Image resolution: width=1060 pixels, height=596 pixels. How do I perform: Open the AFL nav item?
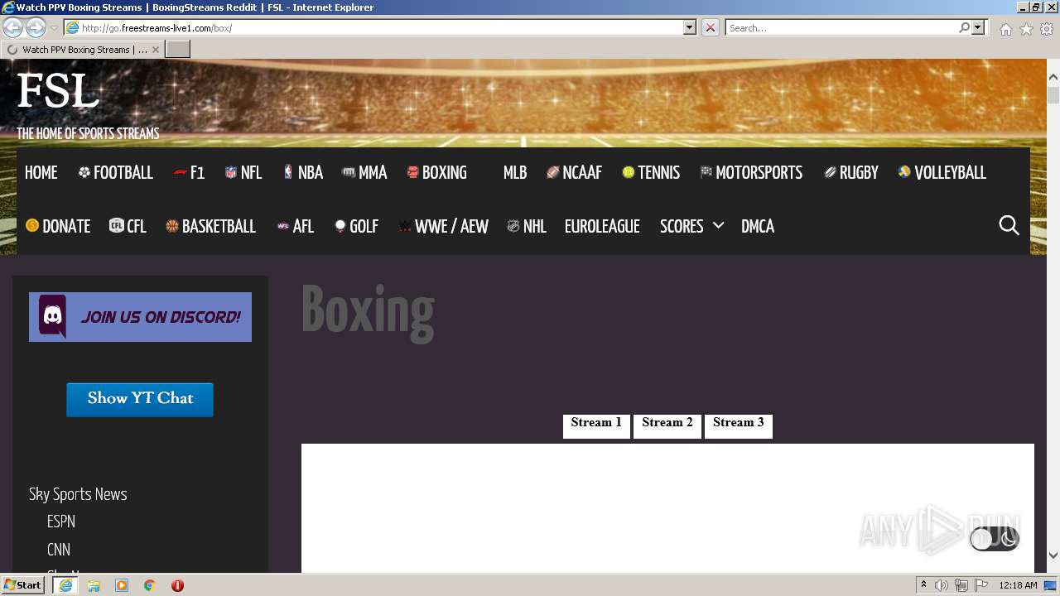tap(295, 227)
